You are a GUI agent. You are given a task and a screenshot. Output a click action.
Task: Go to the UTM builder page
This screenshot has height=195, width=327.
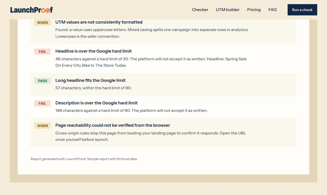pos(228,10)
